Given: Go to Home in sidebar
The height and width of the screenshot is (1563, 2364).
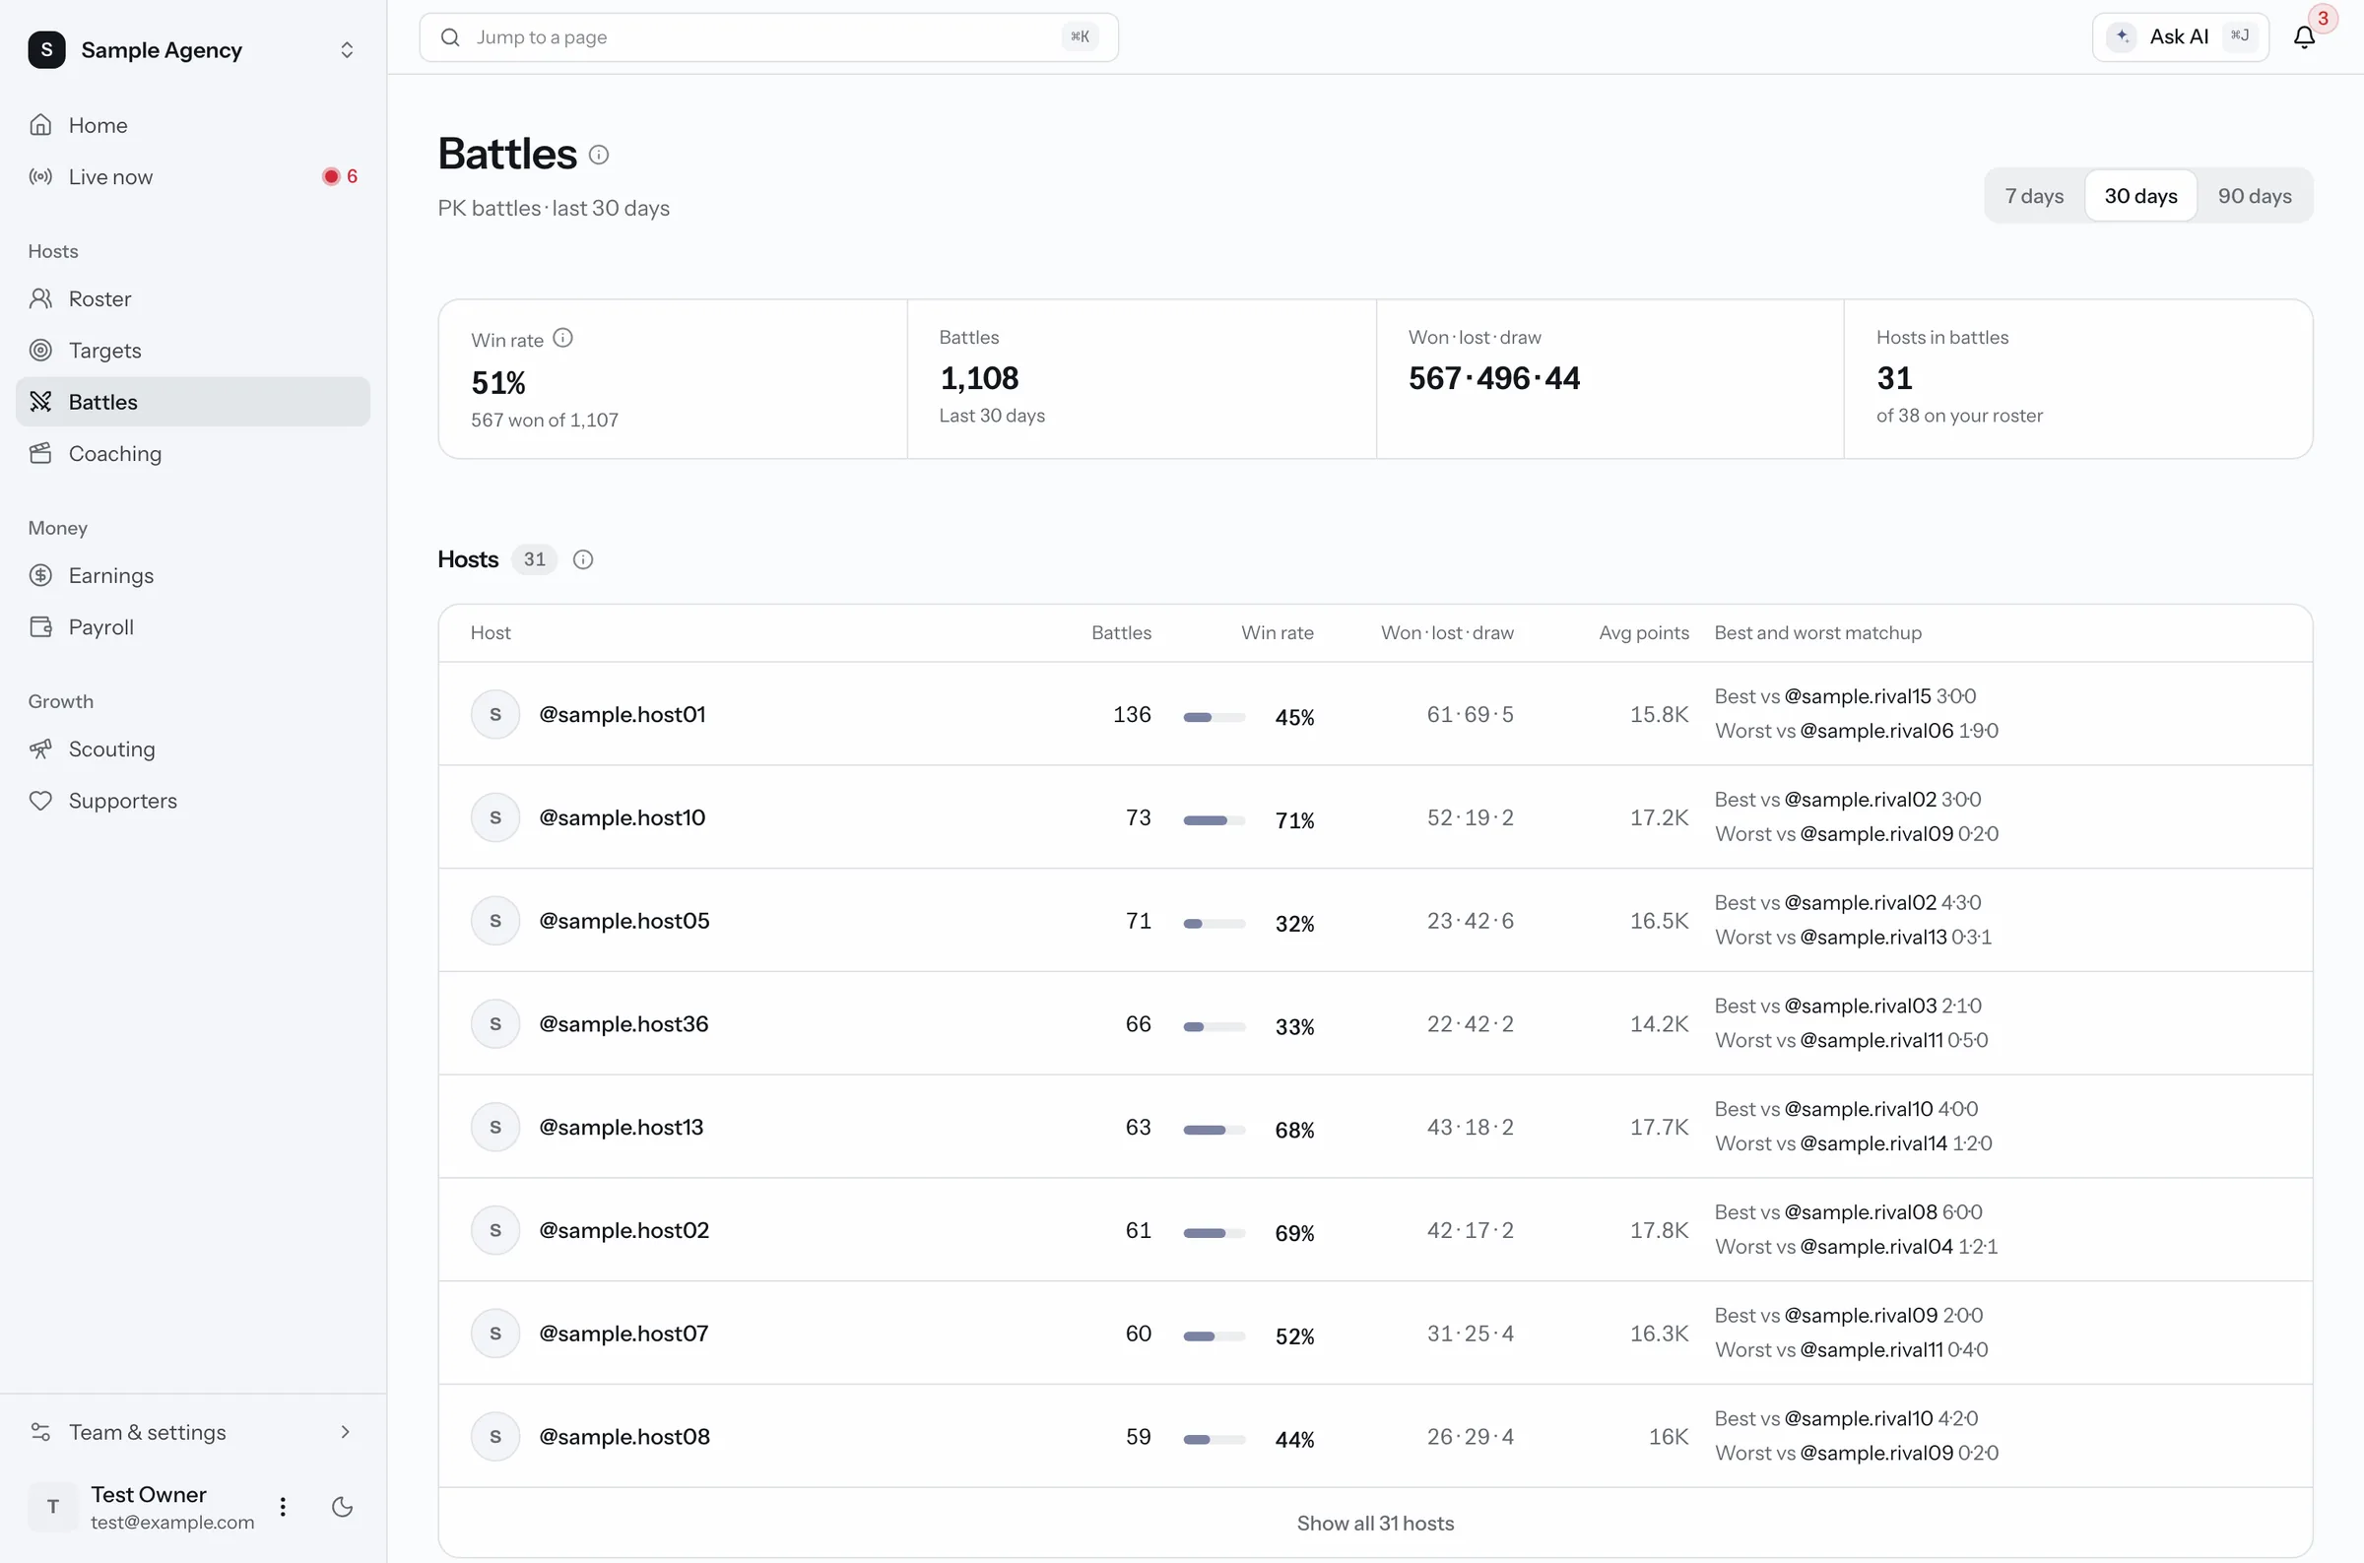Looking at the screenshot, I should (x=193, y=125).
